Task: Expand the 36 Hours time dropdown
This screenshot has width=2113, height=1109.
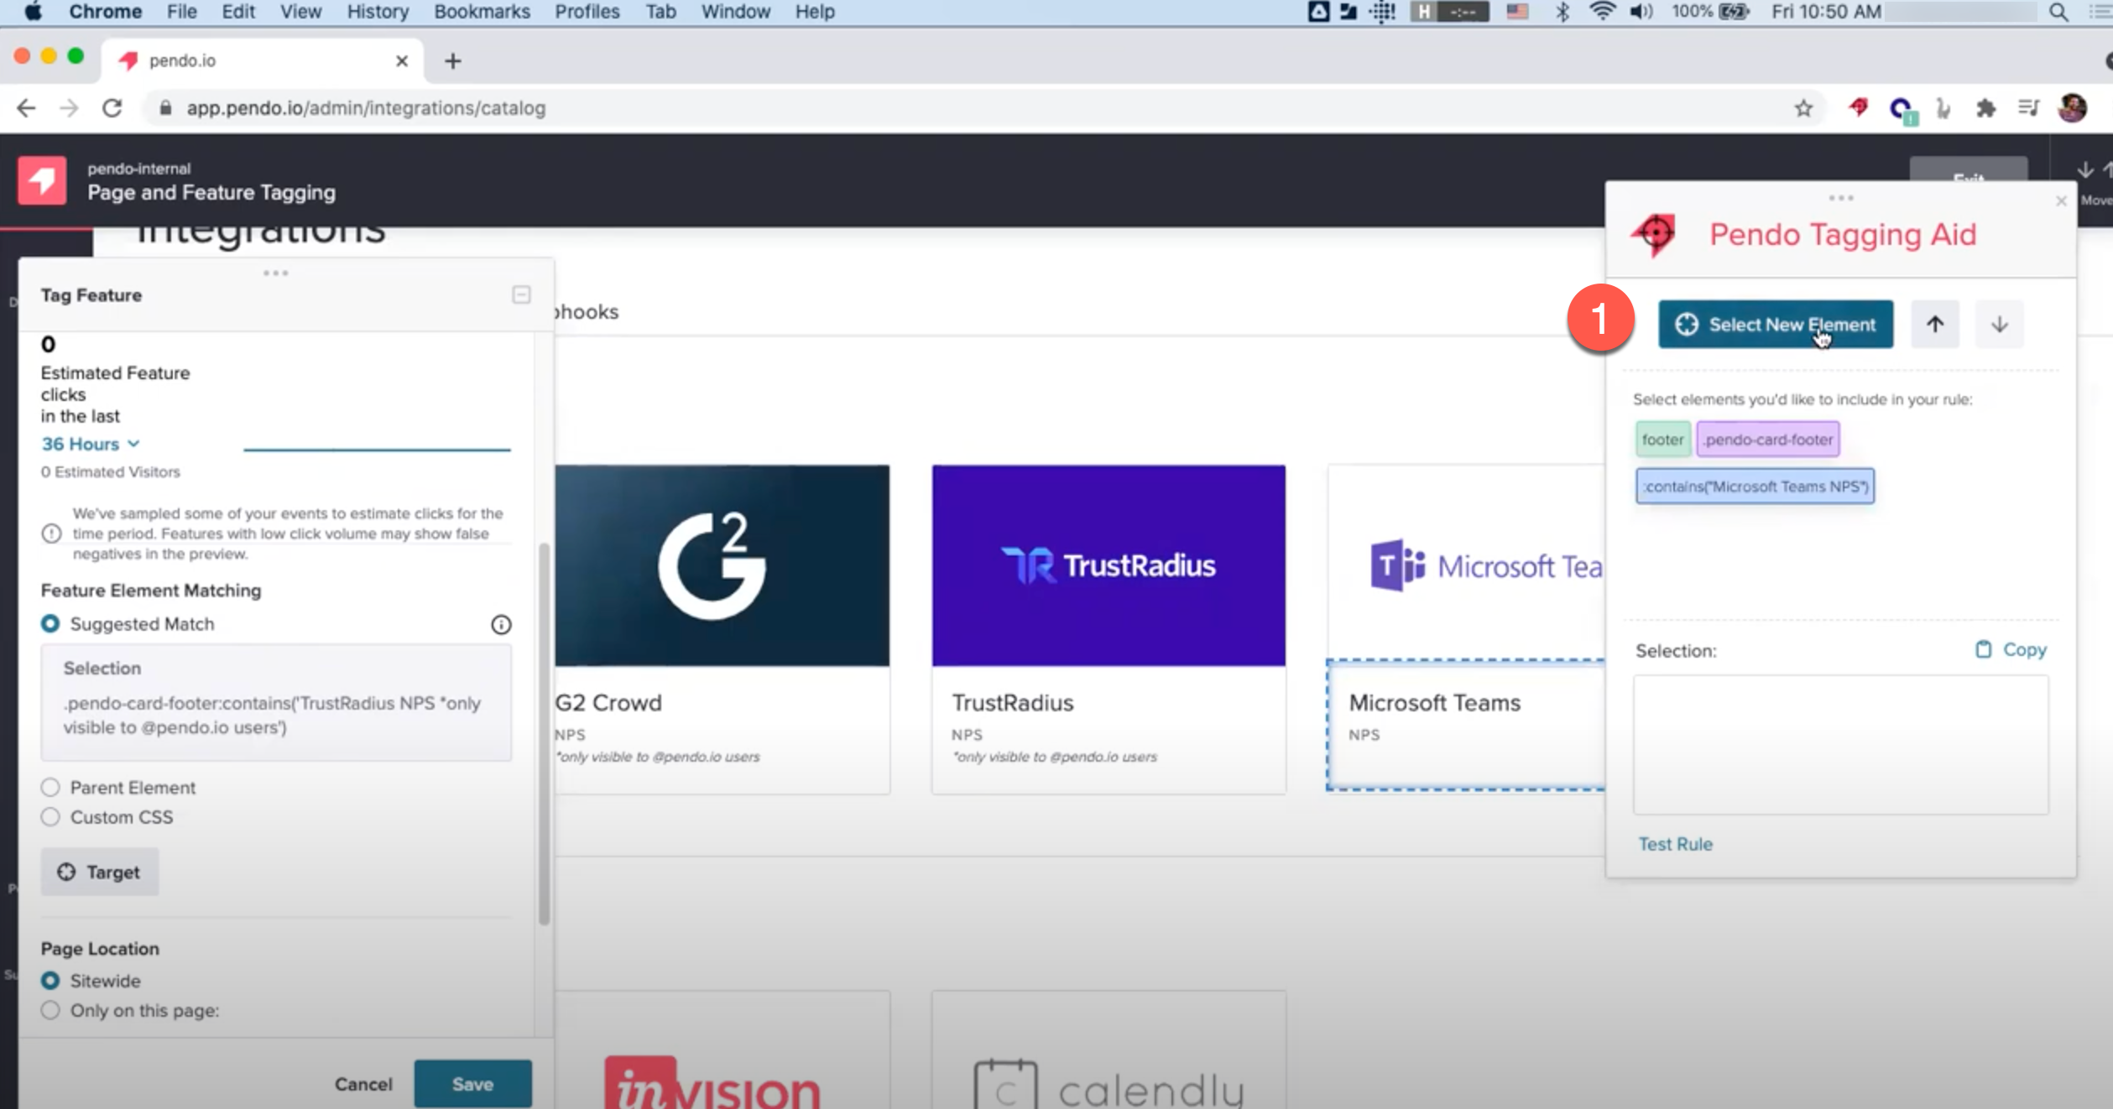Action: pos(91,444)
